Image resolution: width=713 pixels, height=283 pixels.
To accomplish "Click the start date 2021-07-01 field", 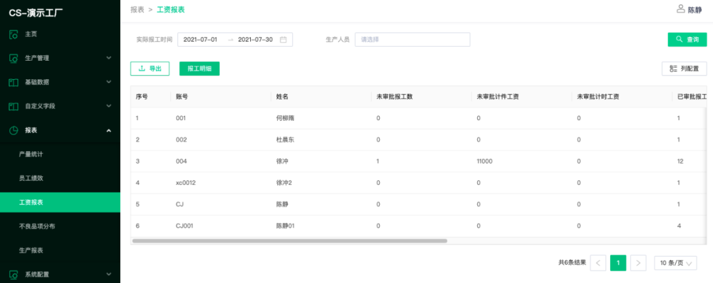I will tap(200, 40).
